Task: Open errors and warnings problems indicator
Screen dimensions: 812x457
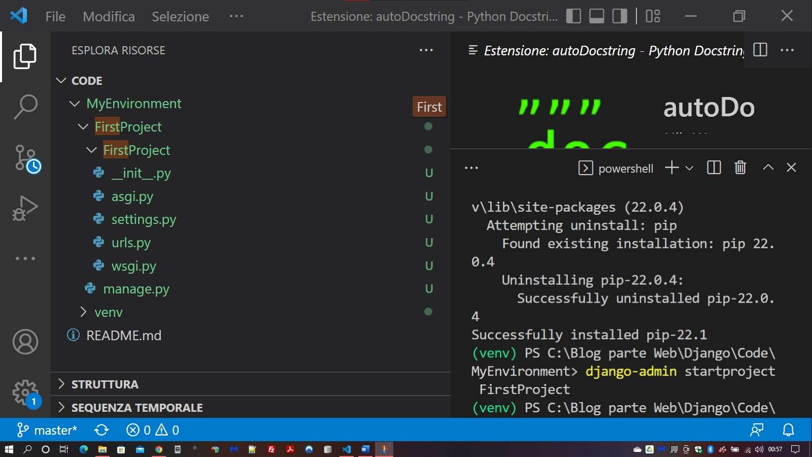Action: click(153, 430)
